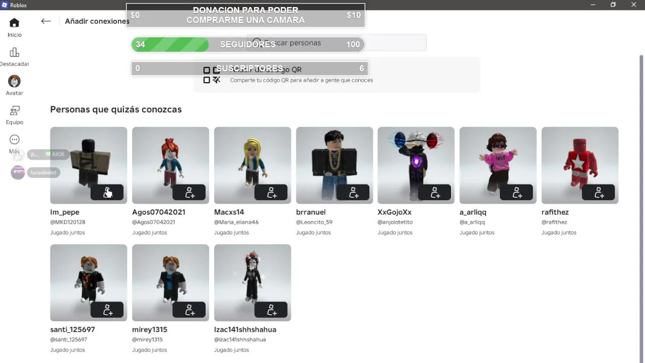Viewport: 645px width, 363px height.
Task: Open santi_125697 avatar thumbnail
Action: point(89,283)
